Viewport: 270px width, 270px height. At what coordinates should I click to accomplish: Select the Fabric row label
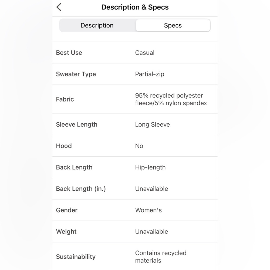65,99
